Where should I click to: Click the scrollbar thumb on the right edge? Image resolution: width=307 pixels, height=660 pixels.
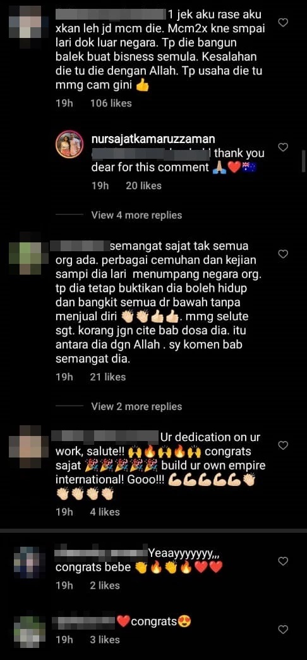(304, 161)
